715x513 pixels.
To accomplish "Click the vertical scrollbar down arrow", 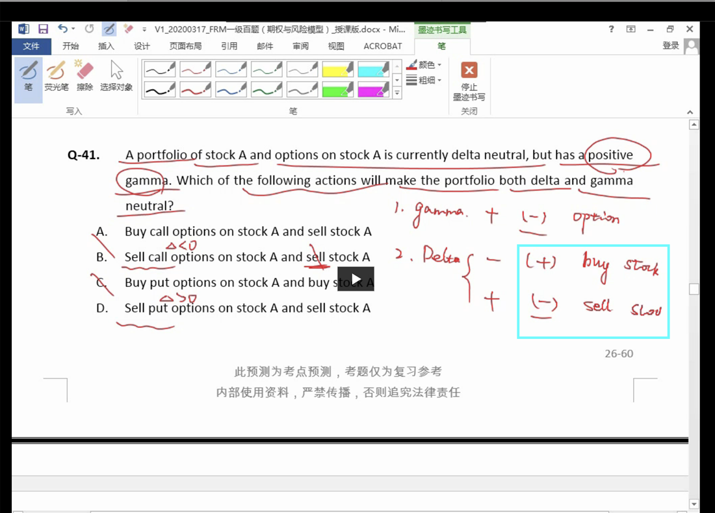I will tap(694, 504).
